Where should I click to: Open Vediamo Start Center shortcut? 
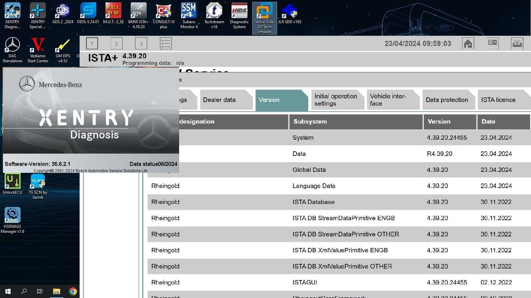coord(37,50)
